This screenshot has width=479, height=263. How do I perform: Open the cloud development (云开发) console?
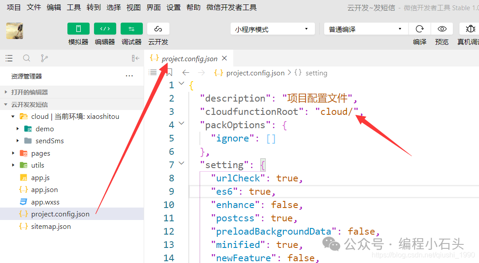pyautogui.click(x=158, y=29)
